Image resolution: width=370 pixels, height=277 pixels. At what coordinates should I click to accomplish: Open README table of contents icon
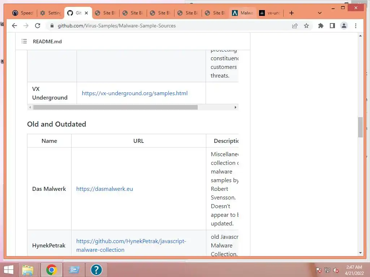[24, 41]
